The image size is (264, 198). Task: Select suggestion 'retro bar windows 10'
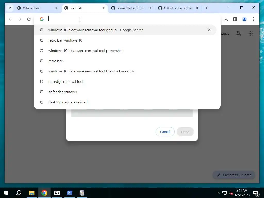125,40
